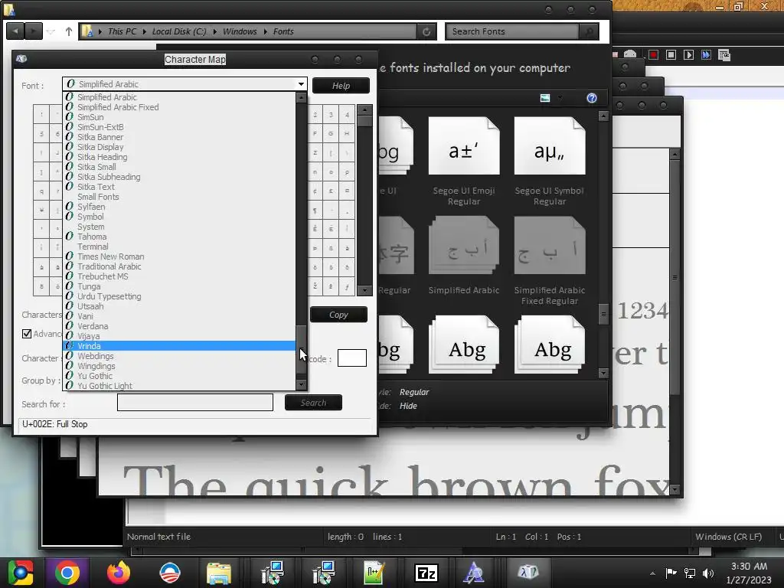
Task: Pick Sylfaen from the font list
Action: pos(179,207)
